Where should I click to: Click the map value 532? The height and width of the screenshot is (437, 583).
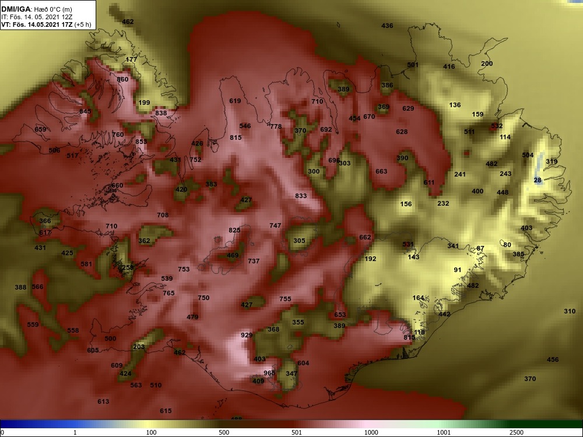click(x=497, y=126)
